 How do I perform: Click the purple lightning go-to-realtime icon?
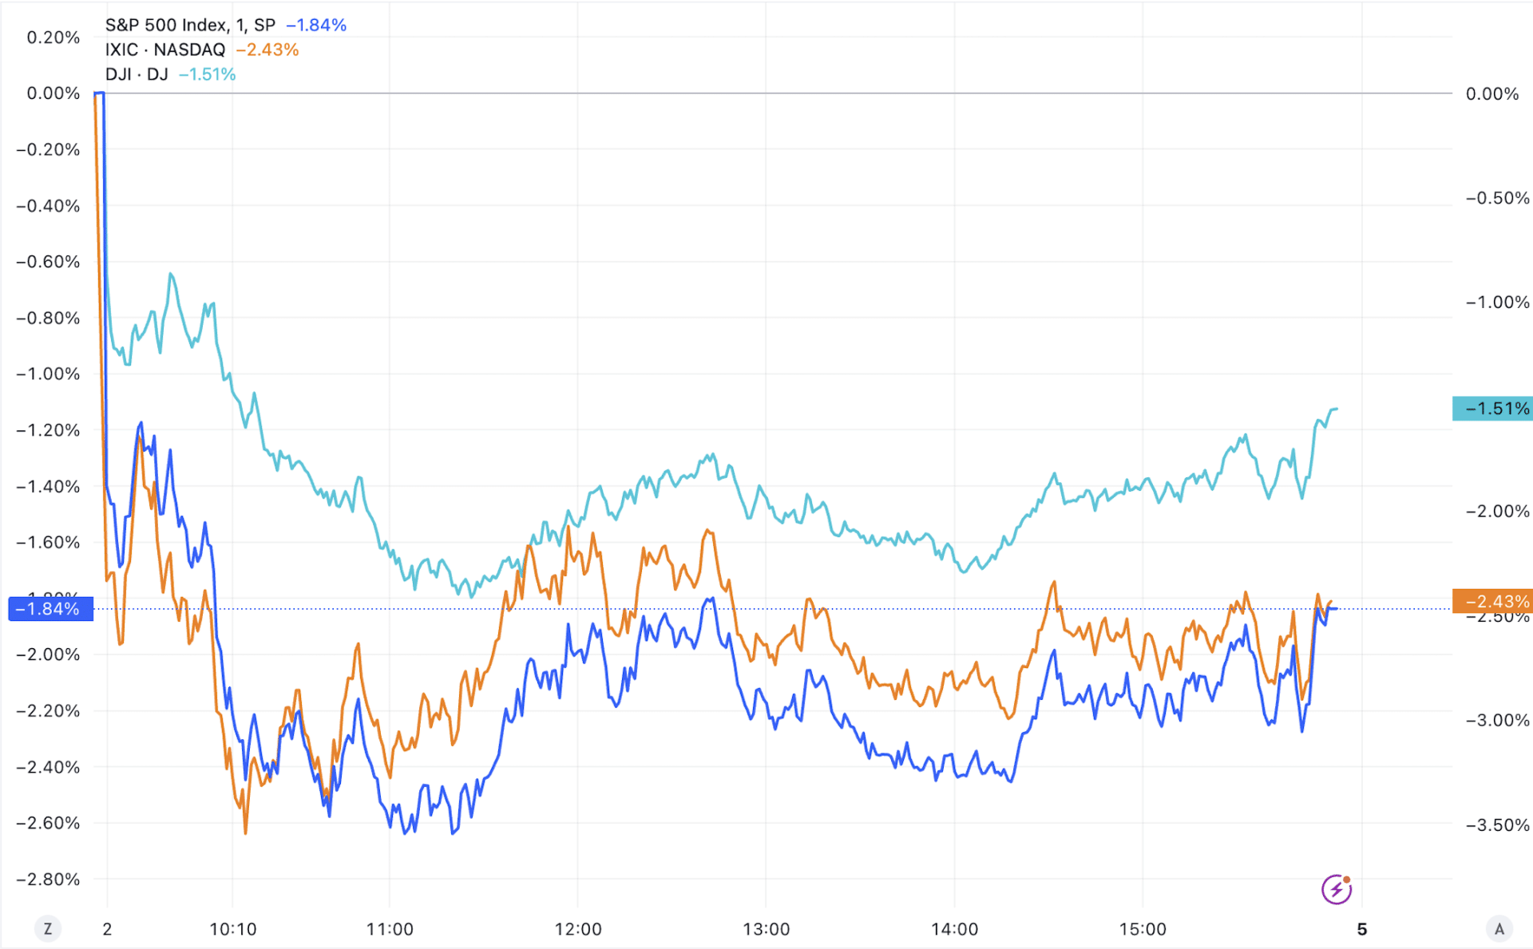(x=1336, y=889)
